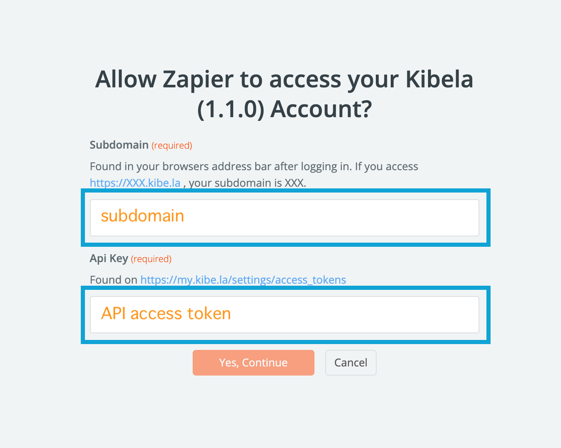561x448 pixels.
Task: Click the your subdomain is XXX text
Action: point(248,183)
